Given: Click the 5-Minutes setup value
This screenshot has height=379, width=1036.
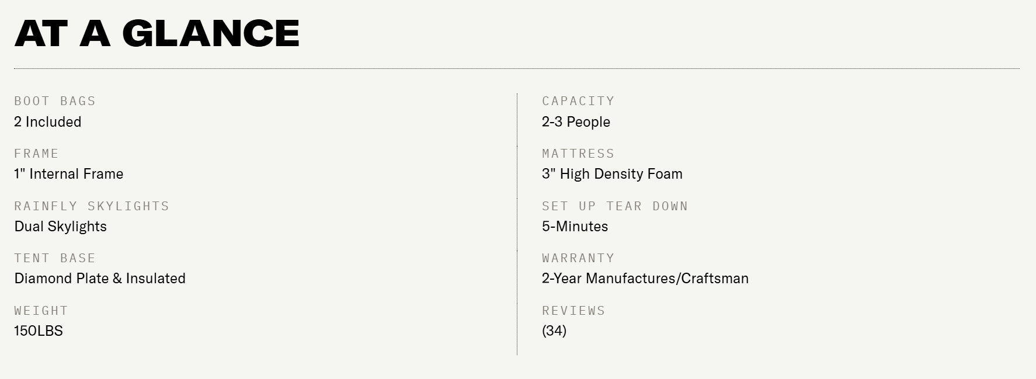Looking at the screenshot, I should [575, 227].
